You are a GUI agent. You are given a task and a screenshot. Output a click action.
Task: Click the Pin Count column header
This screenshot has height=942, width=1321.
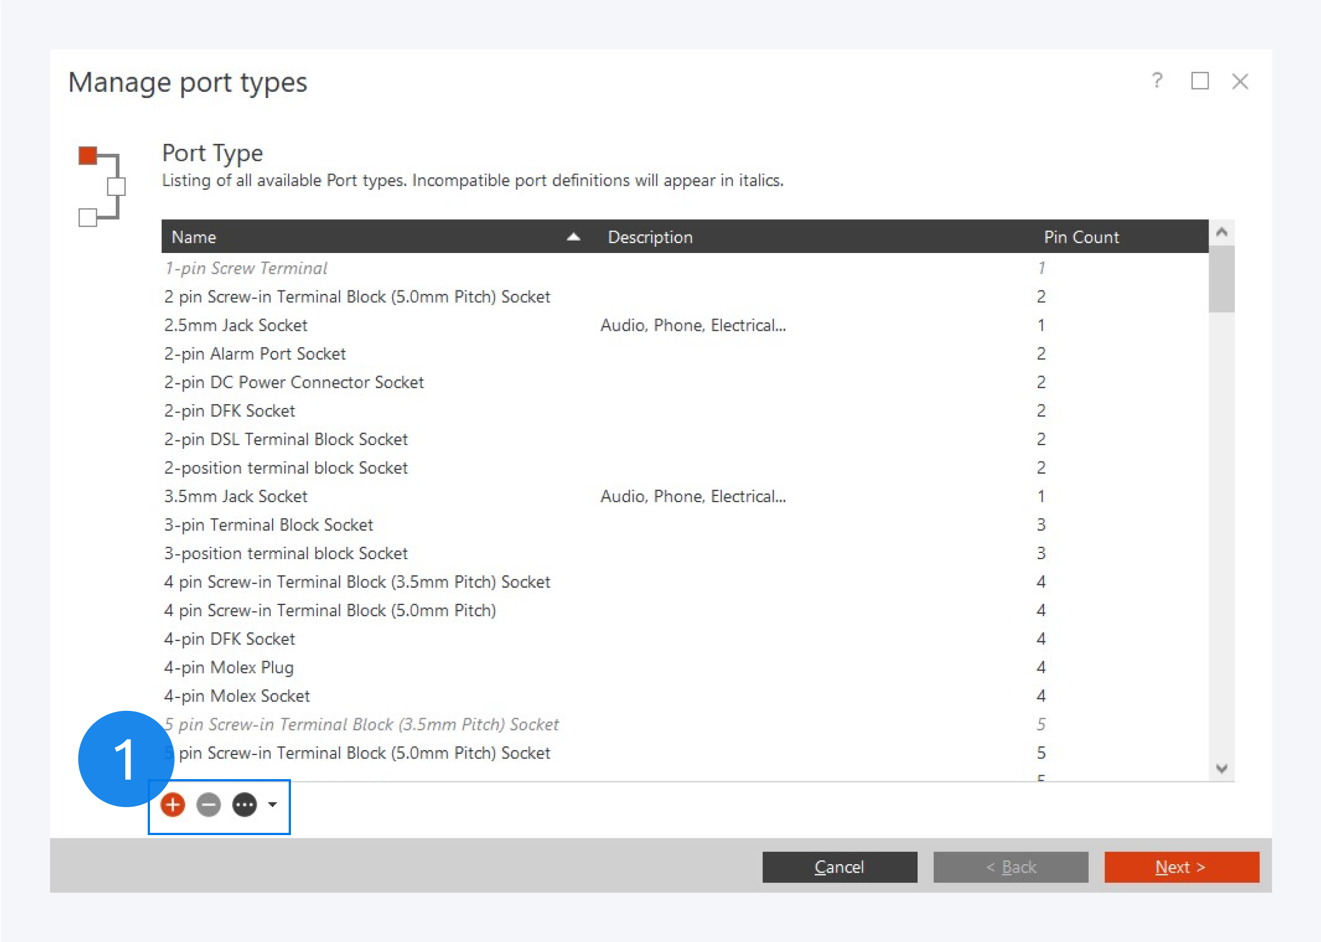coord(1081,237)
